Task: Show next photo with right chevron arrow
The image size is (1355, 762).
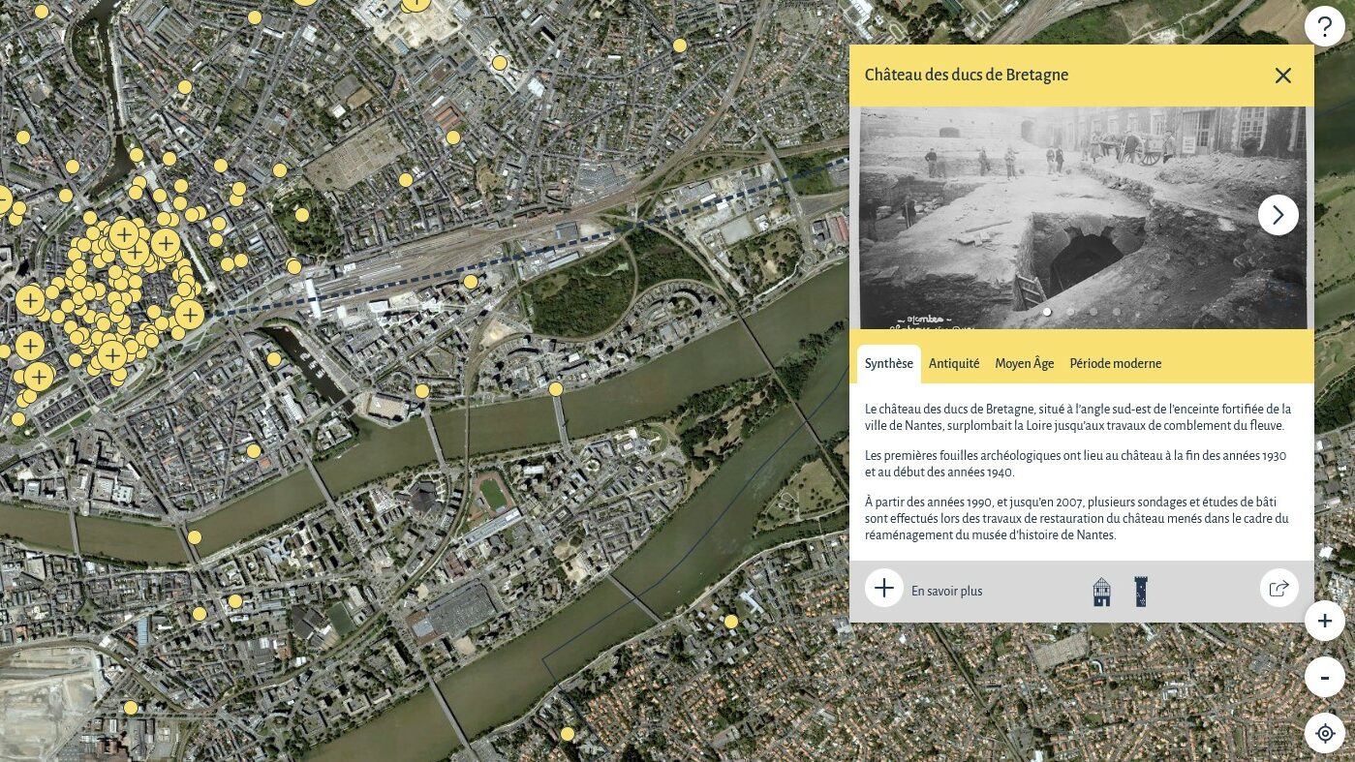Action: coord(1278,215)
